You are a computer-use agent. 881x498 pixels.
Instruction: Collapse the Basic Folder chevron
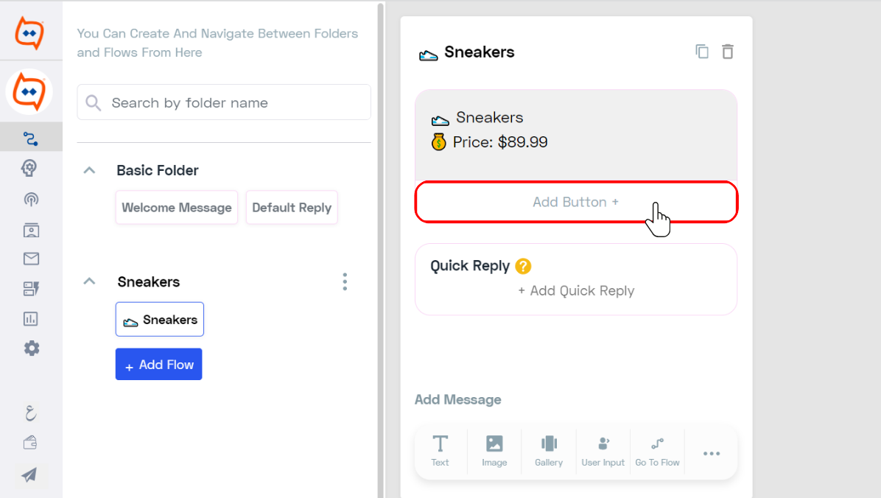[89, 170]
